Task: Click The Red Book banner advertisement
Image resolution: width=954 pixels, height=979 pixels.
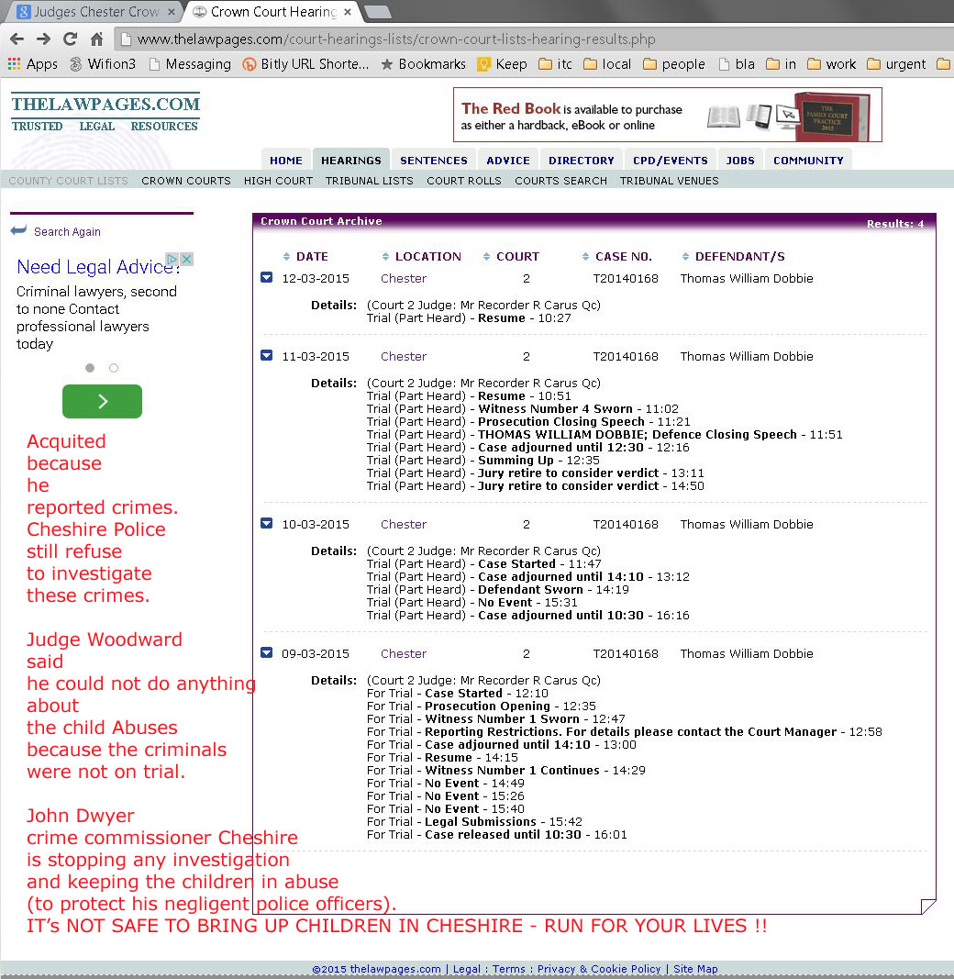Action: pyautogui.click(x=667, y=115)
